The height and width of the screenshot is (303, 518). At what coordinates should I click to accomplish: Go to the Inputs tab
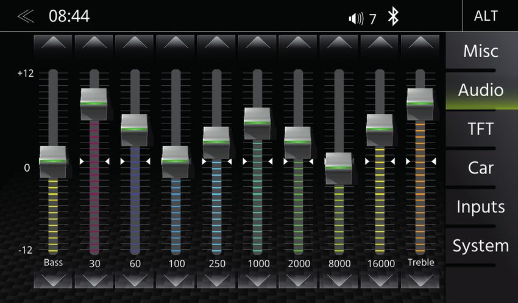tap(481, 207)
